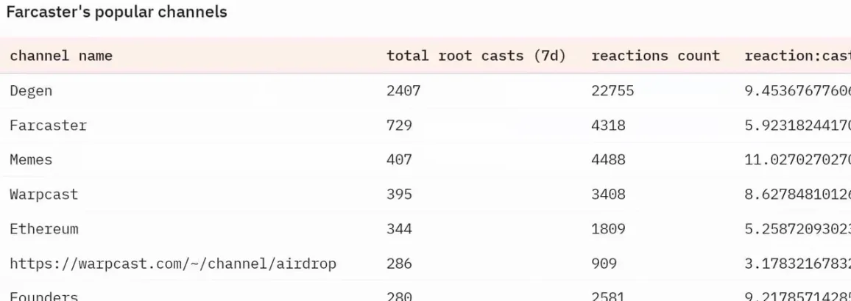The image size is (851, 301).
Task: Select the Warpcast channel name cell
Action: pos(43,195)
